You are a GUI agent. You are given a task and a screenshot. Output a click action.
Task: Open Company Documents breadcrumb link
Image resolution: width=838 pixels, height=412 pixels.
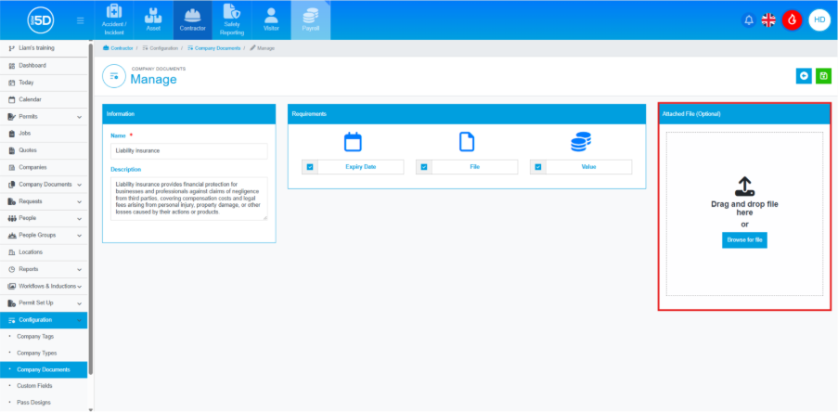coord(215,46)
